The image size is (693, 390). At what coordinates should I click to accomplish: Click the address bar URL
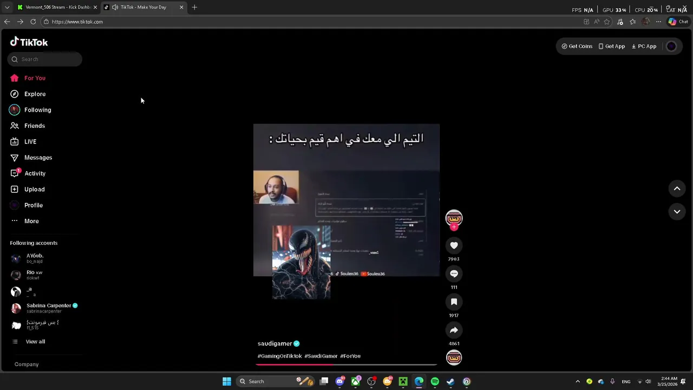[77, 22]
